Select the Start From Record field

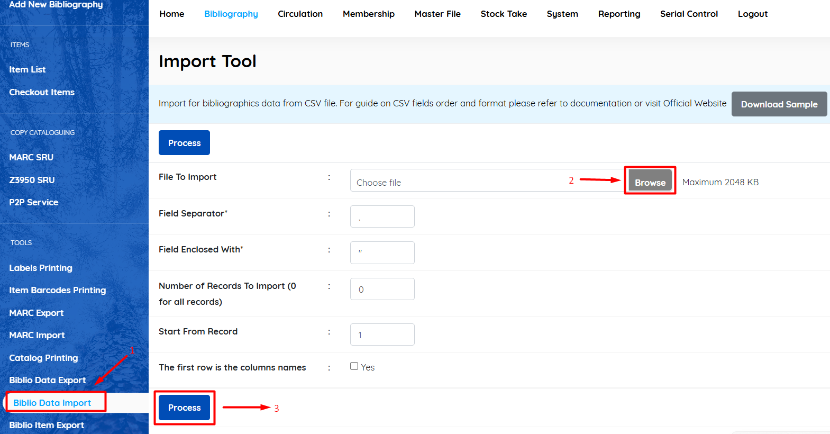382,334
